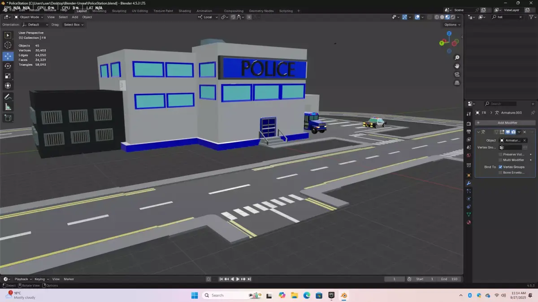
Task: Open the Tool properties tab
Action: (469, 114)
